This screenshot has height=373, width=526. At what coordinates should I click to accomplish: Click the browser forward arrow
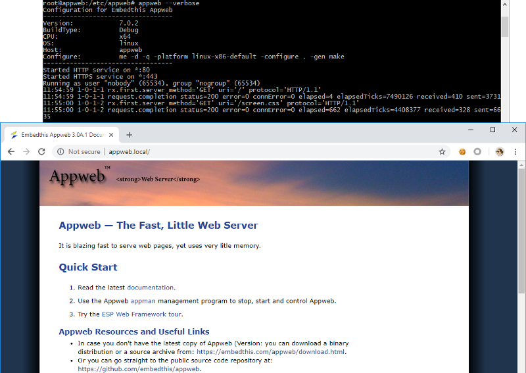pyautogui.click(x=26, y=152)
